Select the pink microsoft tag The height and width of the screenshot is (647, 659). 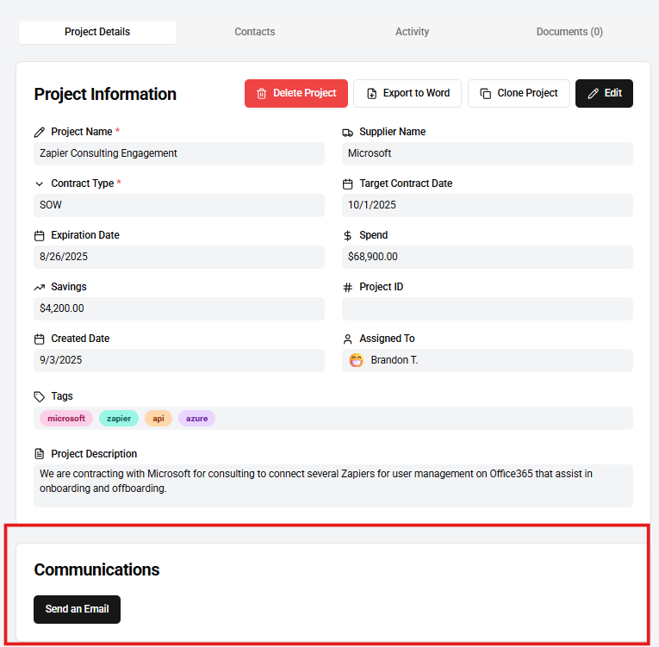click(x=66, y=419)
